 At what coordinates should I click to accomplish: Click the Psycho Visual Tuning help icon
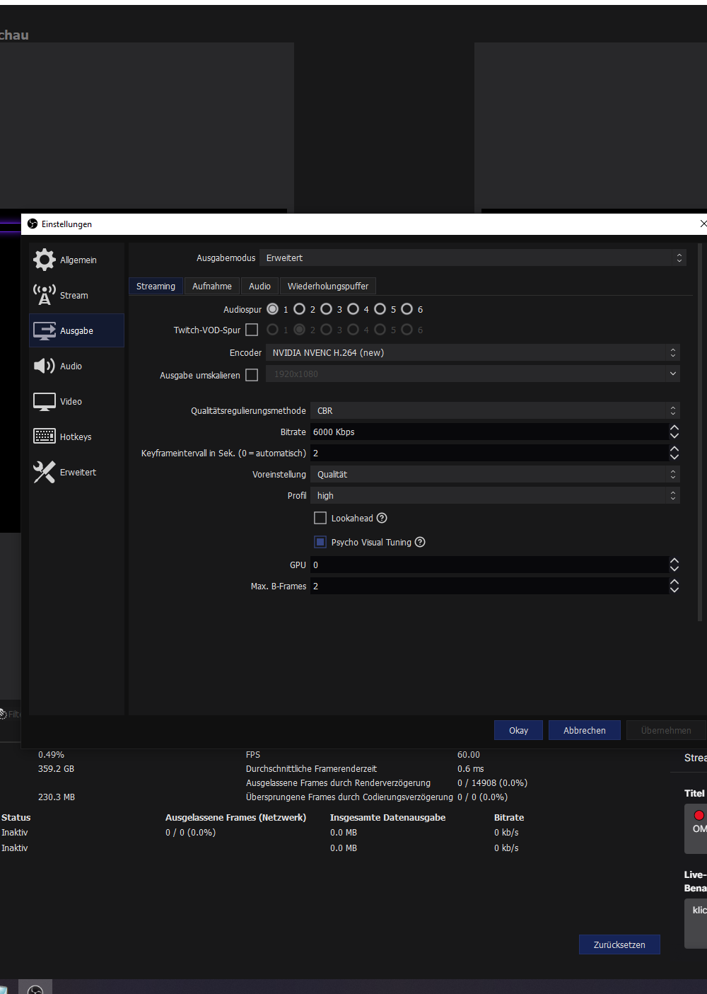coord(420,542)
